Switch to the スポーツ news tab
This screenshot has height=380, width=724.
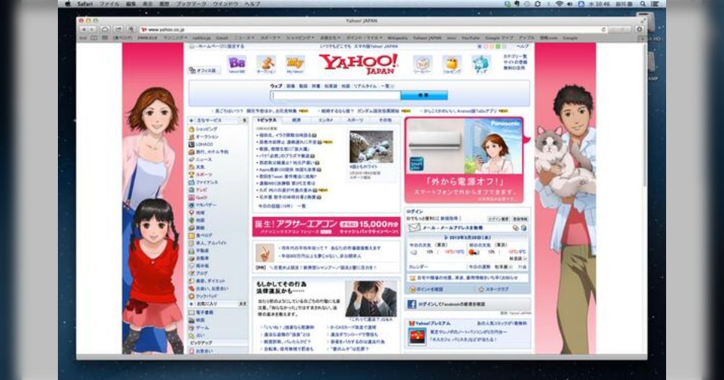[355, 120]
